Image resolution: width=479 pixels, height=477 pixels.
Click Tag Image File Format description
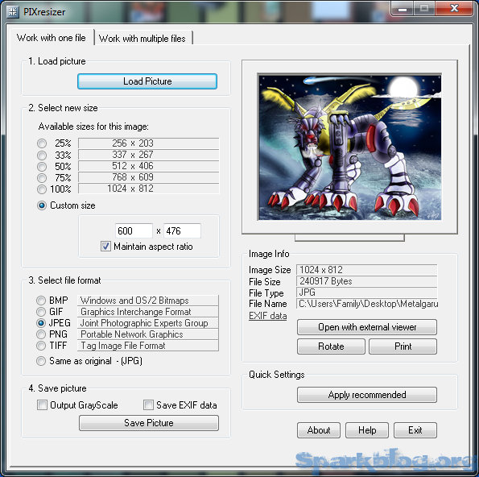[148, 346]
